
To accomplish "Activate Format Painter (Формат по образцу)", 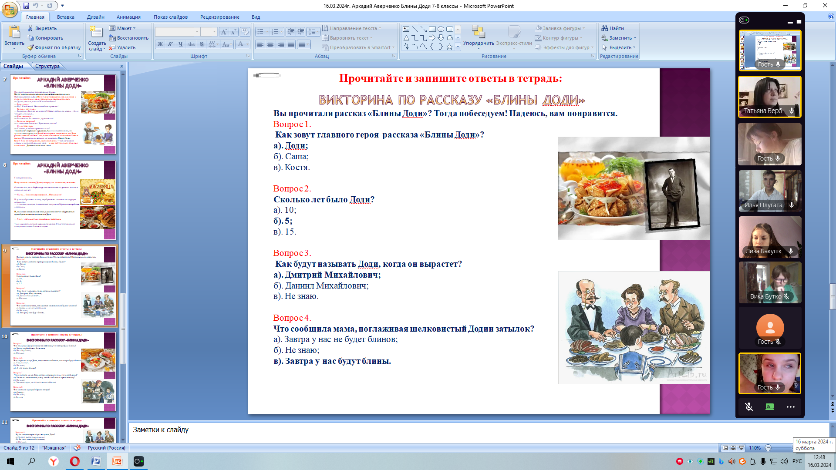I will [x=54, y=47].
